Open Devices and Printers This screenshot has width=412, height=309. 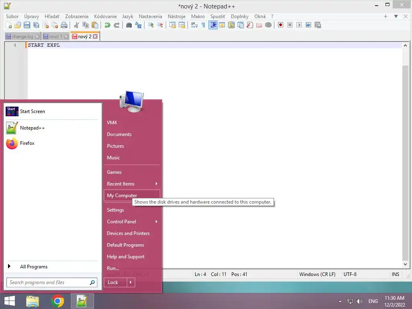click(x=128, y=233)
